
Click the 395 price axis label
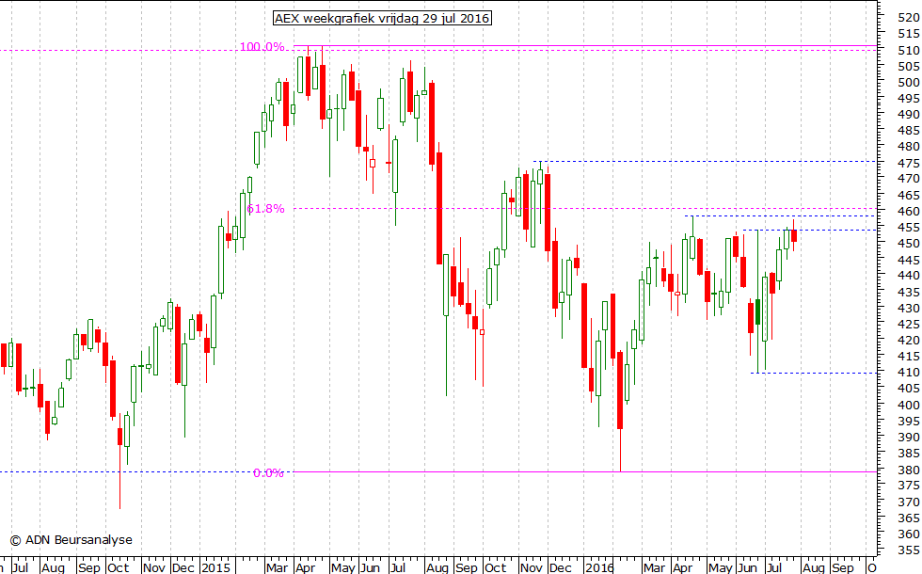(909, 422)
